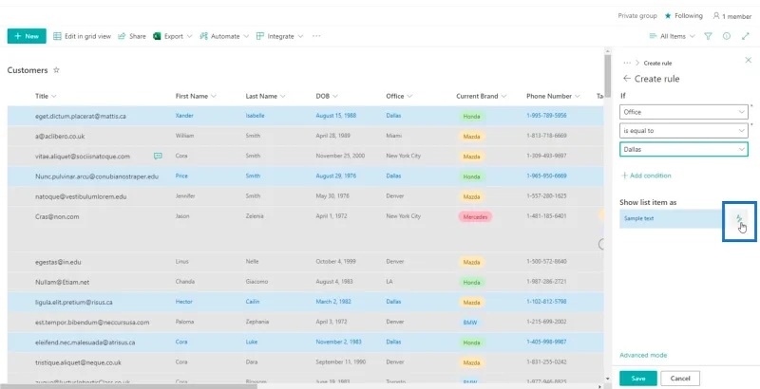Open the Last Name column header menu
760x389 pixels.
coord(266,96)
